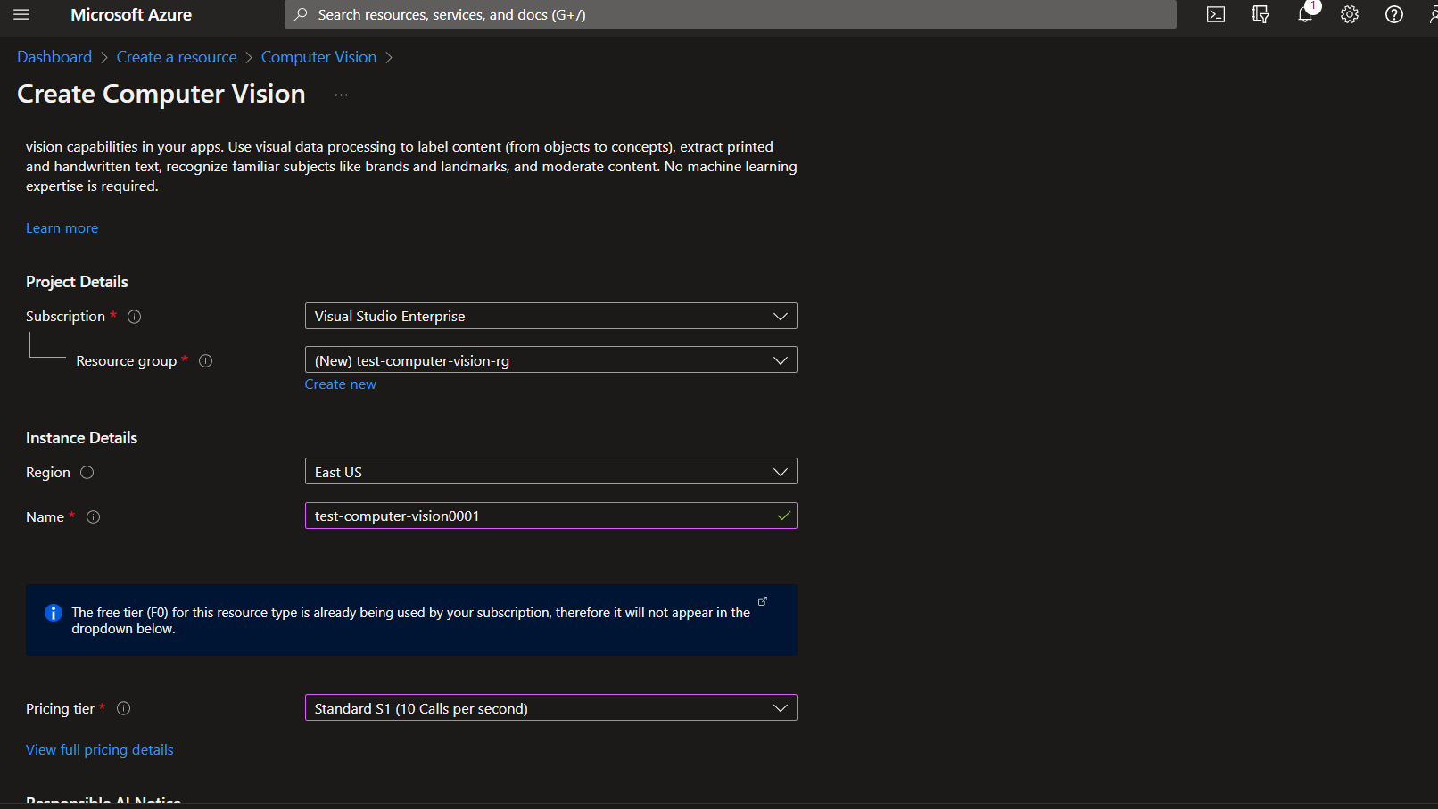Navigate to Create a resource breadcrumb
This screenshot has height=809, width=1438.
coord(177,57)
